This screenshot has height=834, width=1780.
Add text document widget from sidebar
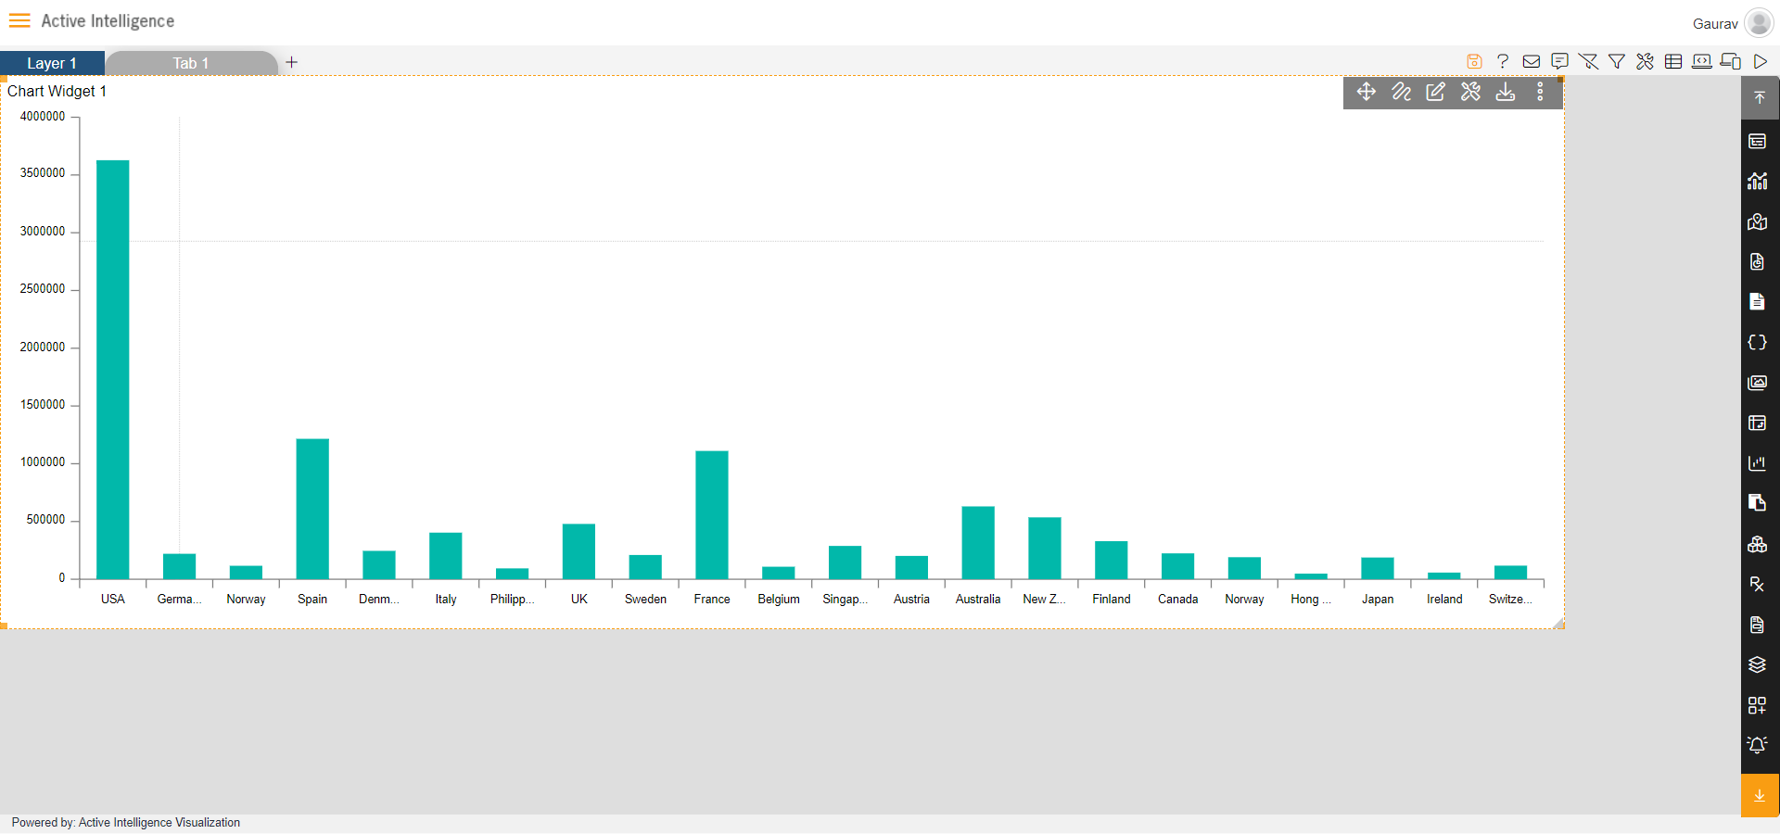tap(1758, 301)
